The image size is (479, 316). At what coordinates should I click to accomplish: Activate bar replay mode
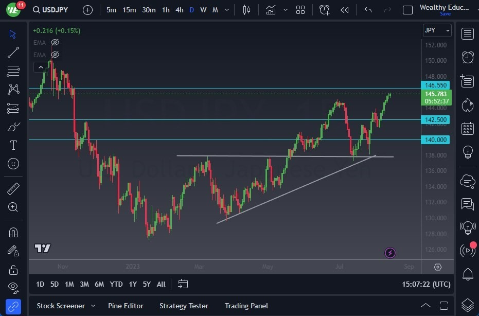(344, 9)
